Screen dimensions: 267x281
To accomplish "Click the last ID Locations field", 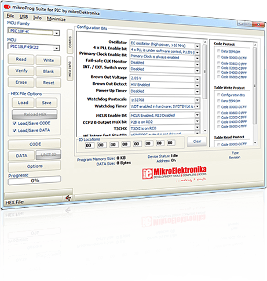I will [170, 143].
